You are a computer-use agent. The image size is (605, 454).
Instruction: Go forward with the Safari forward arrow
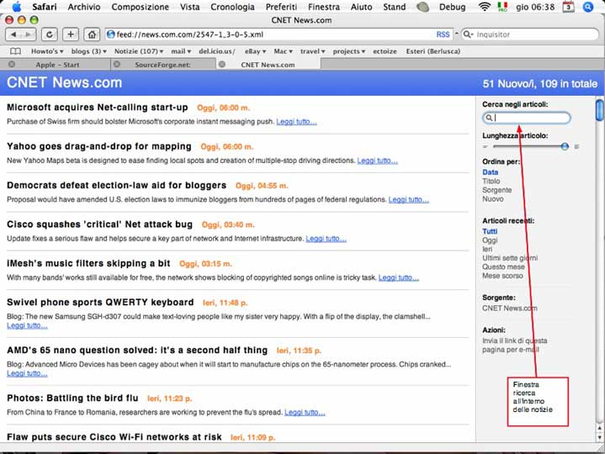pos(28,34)
